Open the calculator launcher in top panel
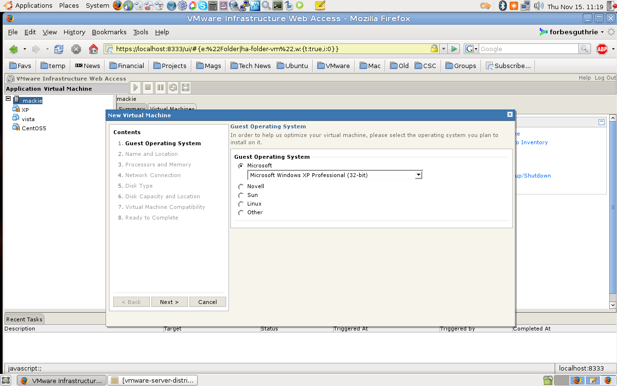The width and height of the screenshot is (617, 386). (x=213, y=6)
